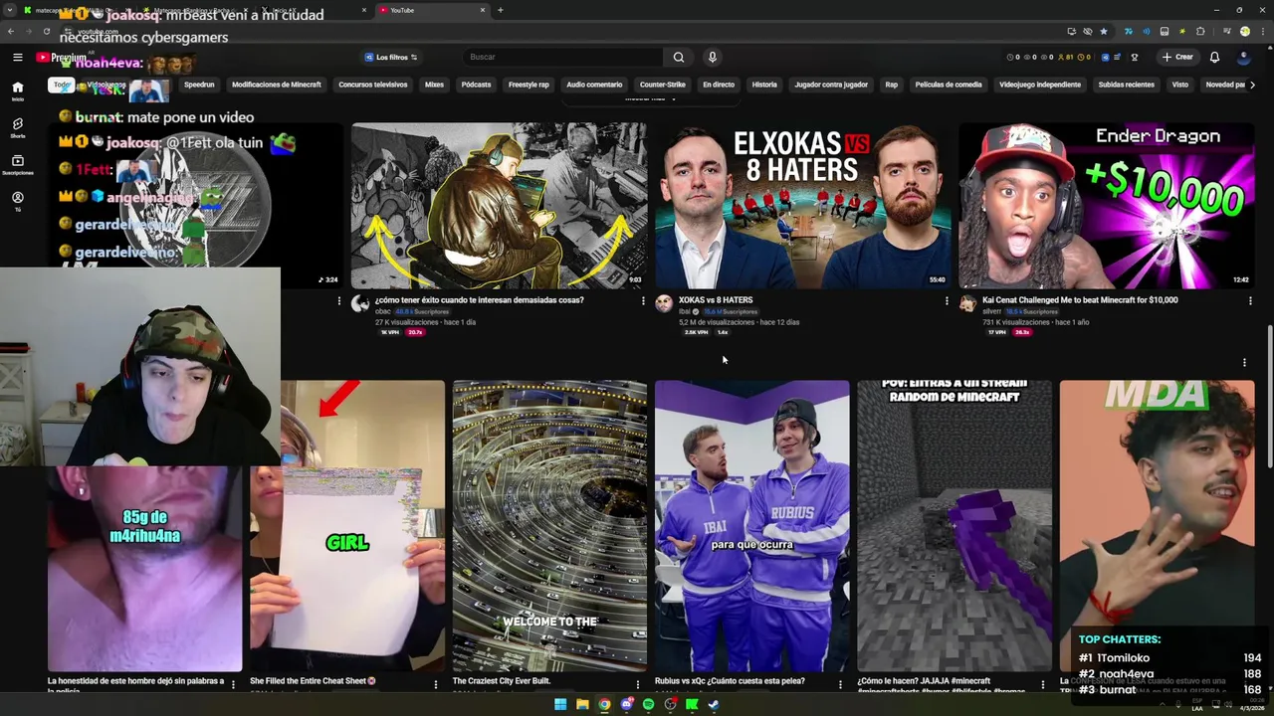Select the Concursos televisivos chip

tap(372, 85)
